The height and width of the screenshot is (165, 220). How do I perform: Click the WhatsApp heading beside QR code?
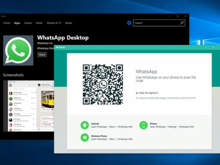147,72
